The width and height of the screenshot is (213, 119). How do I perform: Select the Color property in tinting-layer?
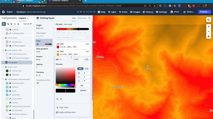pos(44,43)
